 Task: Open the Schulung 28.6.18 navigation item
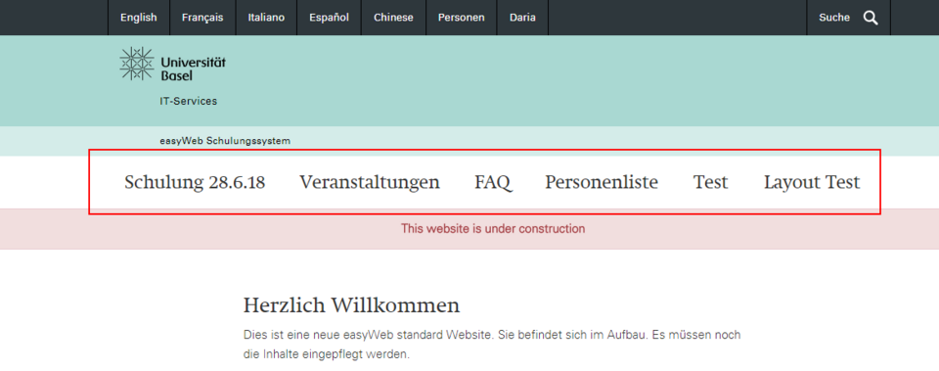pyautogui.click(x=195, y=182)
